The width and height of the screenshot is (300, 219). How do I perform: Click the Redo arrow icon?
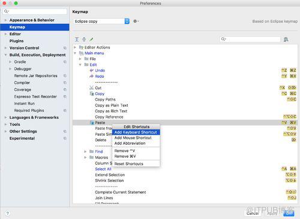(x=92, y=76)
